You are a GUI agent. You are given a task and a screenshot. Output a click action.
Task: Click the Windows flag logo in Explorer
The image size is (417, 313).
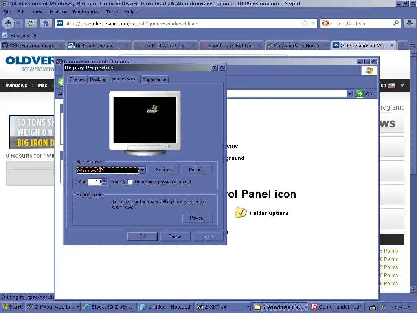pos(369,71)
